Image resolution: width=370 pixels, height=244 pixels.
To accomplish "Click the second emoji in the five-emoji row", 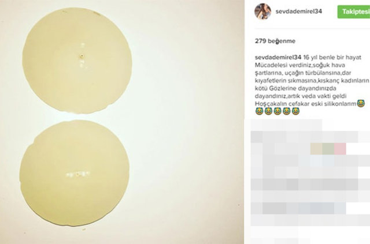I will [x=268, y=111].
